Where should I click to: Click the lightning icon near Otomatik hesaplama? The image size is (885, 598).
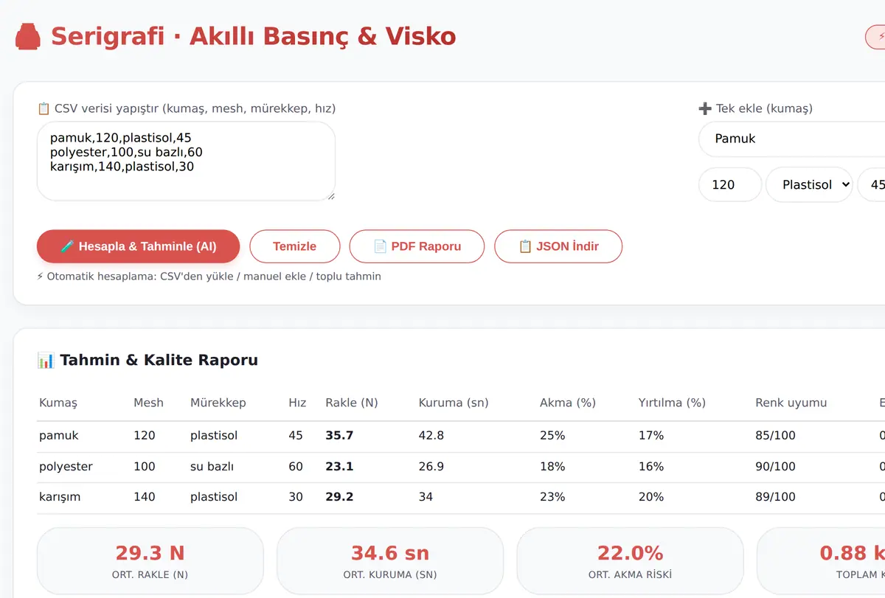coord(40,277)
